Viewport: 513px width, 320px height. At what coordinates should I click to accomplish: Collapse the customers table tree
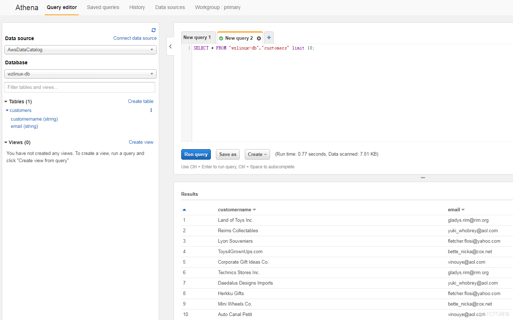[x=7, y=111]
